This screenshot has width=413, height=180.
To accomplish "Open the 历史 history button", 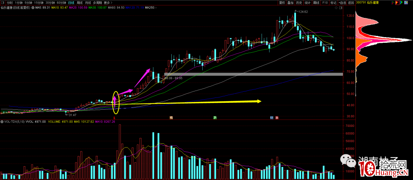I will tap(299, 3).
